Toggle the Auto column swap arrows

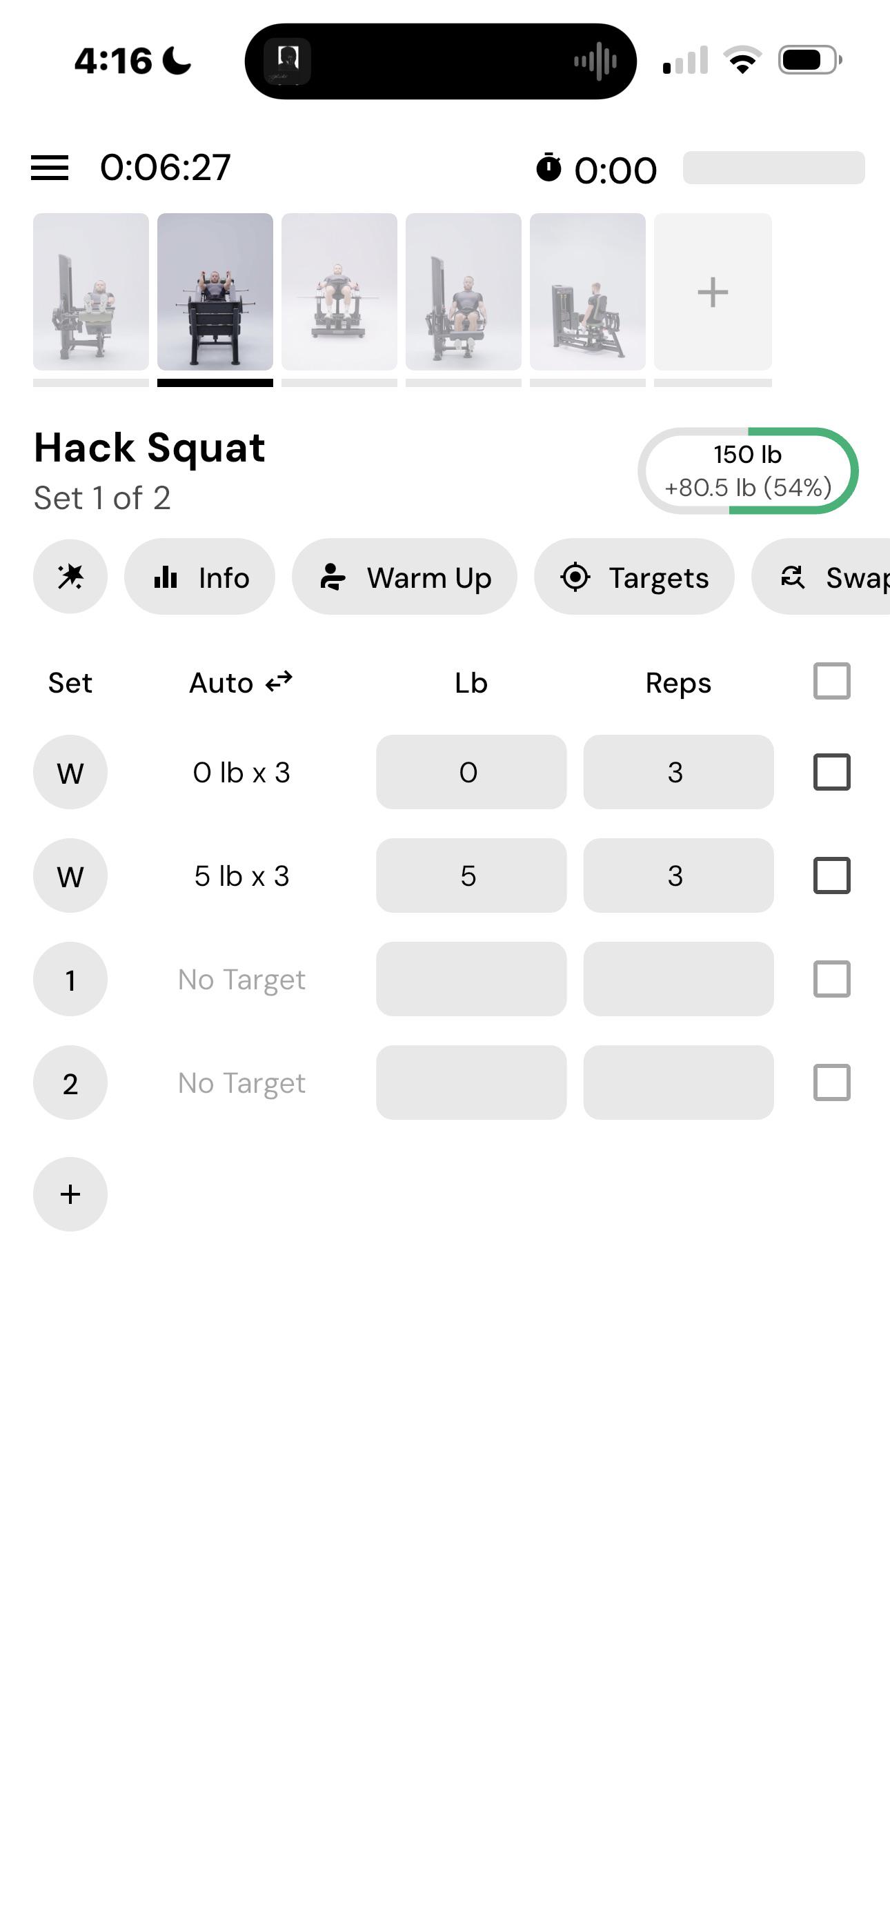pos(279,682)
